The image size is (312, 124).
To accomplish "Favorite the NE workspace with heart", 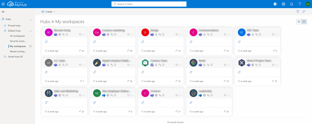I will coord(128,95).
